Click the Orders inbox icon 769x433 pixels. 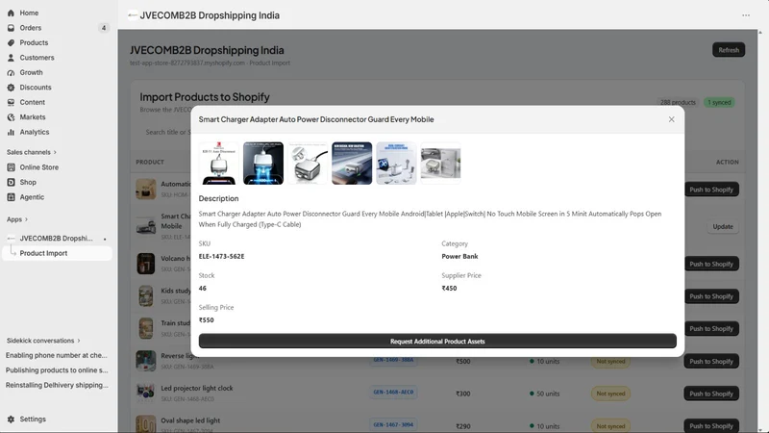click(11, 28)
